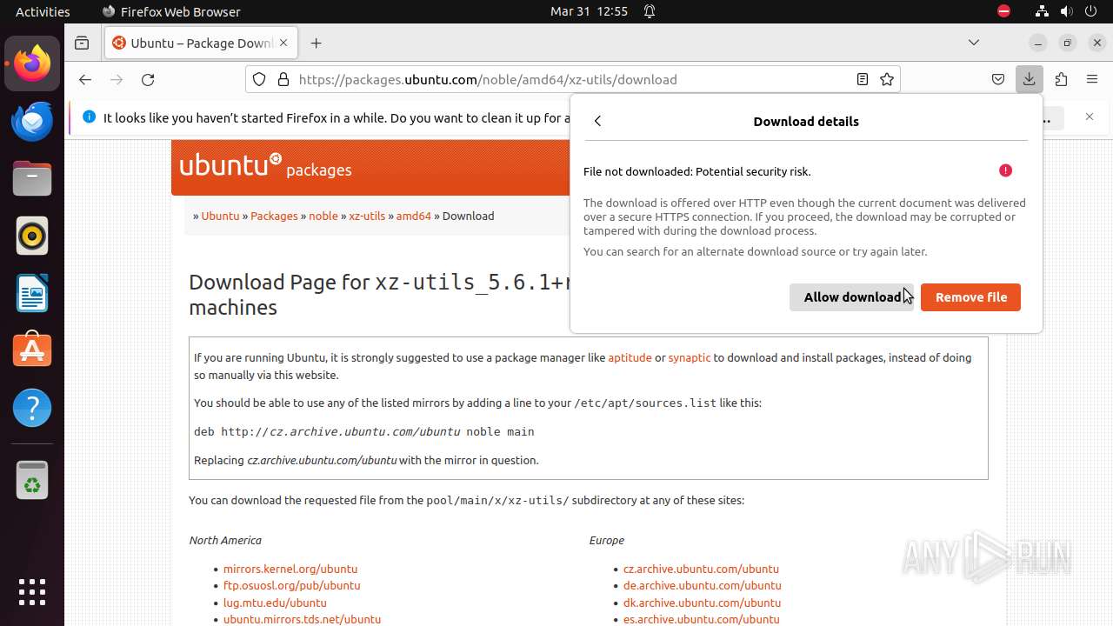This screenshot has height=626, width=1113.
Task: Open the Packages breadcrumb link
Action: (x=274, y=216)
